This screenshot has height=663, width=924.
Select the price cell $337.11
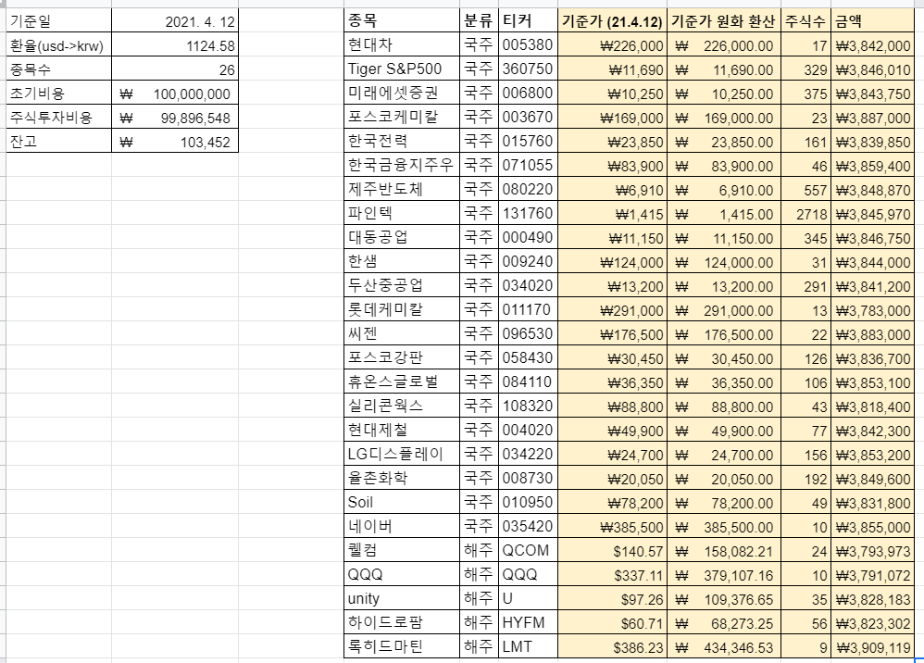pos(612,575)
